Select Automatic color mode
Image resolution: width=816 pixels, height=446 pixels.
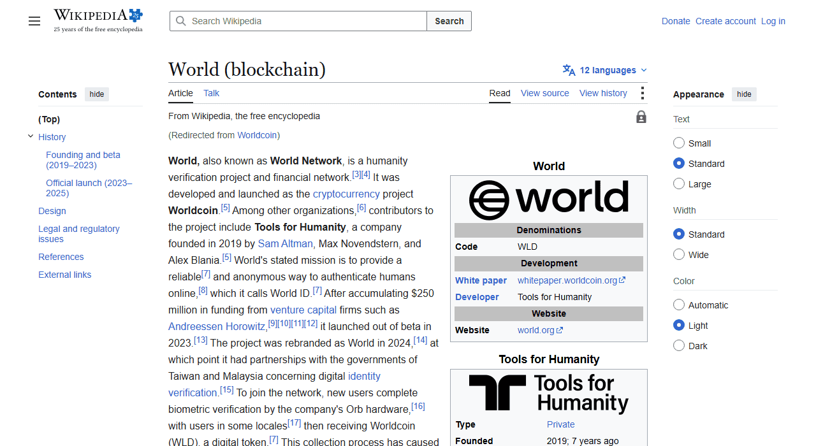[x=679, y=305]
